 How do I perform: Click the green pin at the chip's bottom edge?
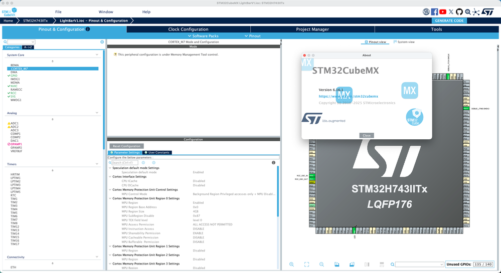point(354,230)
